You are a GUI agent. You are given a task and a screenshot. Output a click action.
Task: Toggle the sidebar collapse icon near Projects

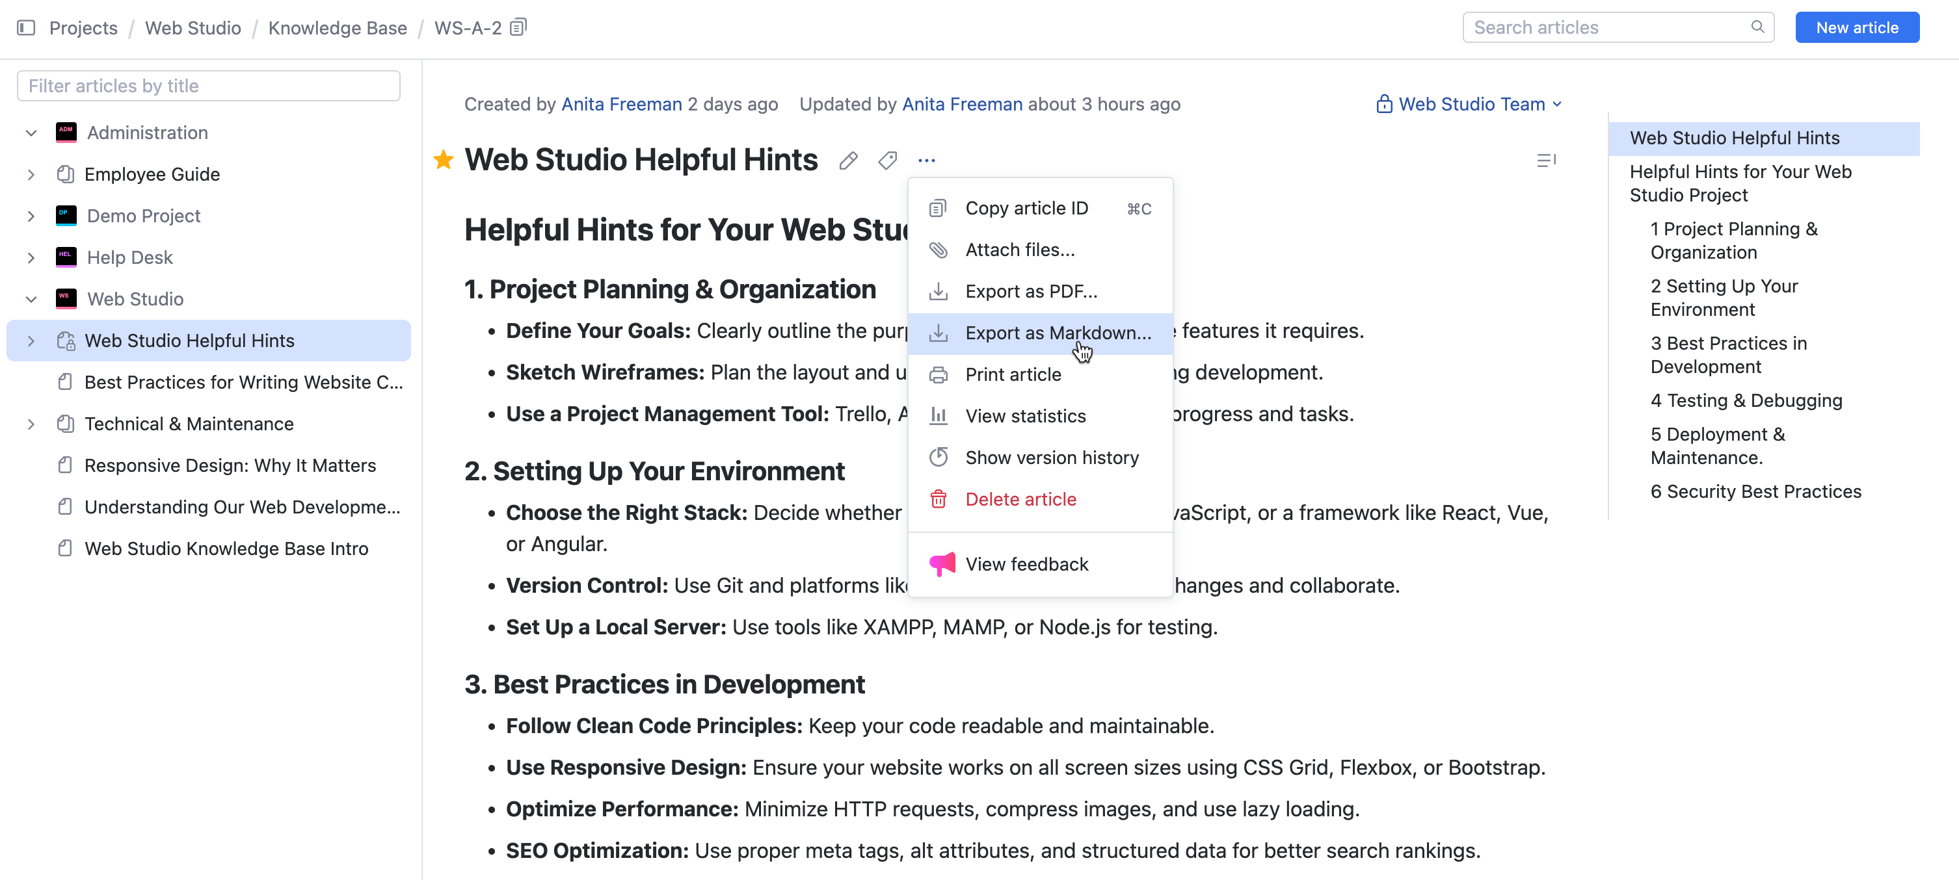click(x=26, y=28)
